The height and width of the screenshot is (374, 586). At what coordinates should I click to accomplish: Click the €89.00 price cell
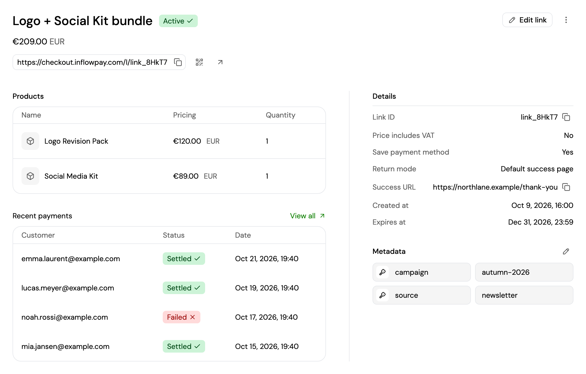195,176
